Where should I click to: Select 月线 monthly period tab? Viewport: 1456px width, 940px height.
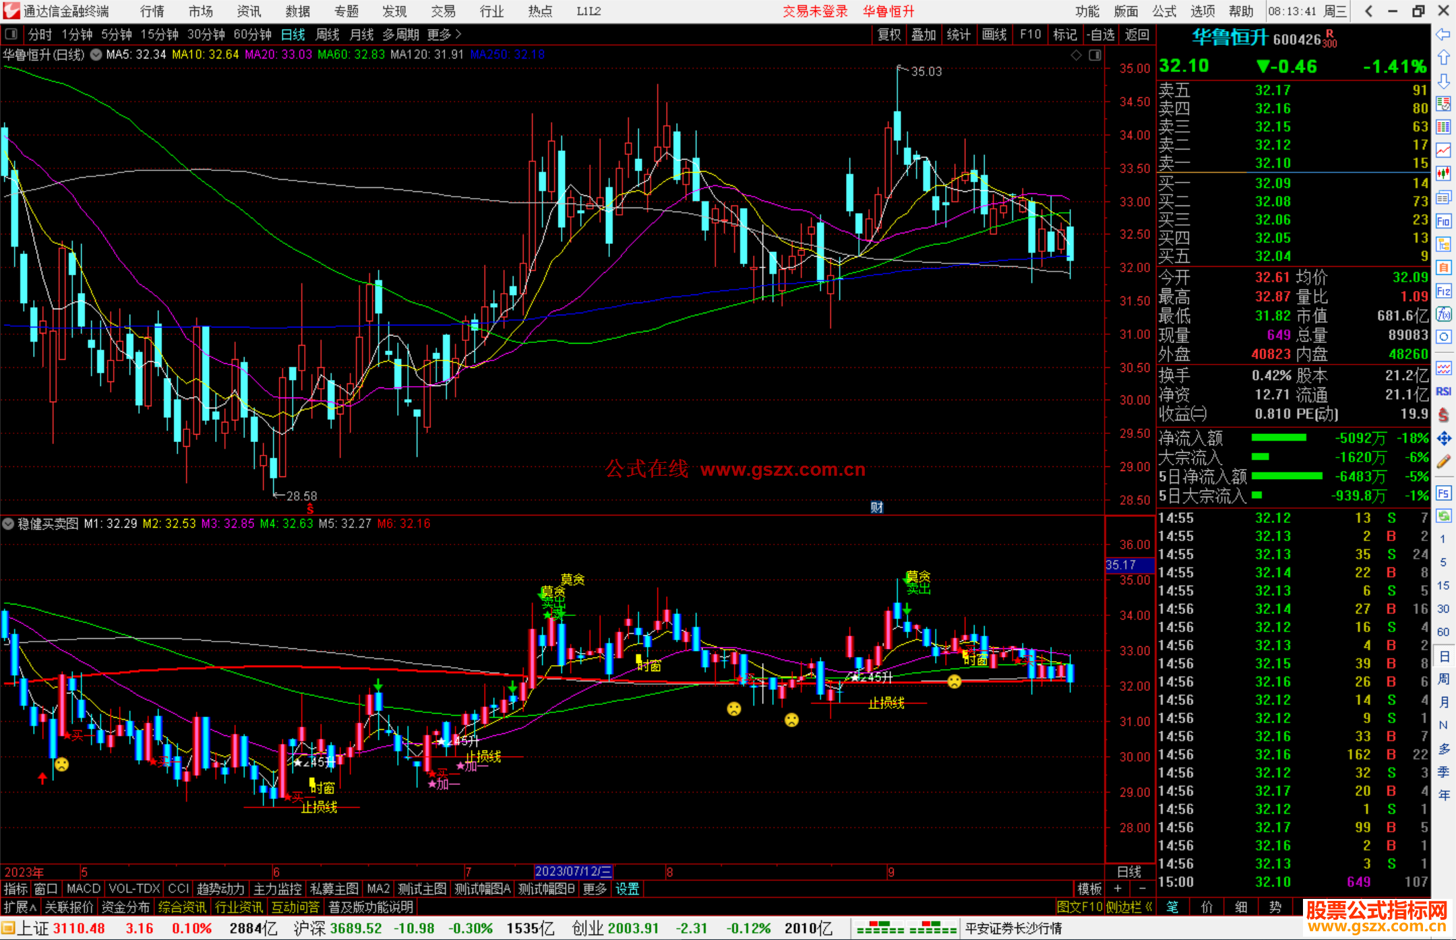[361, 34]
